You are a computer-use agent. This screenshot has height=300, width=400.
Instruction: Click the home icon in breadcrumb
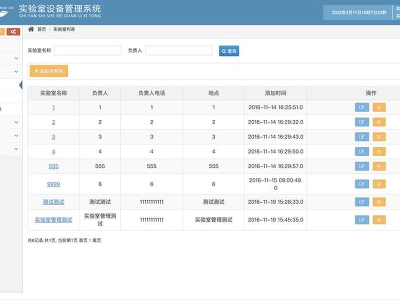point(31,29)
